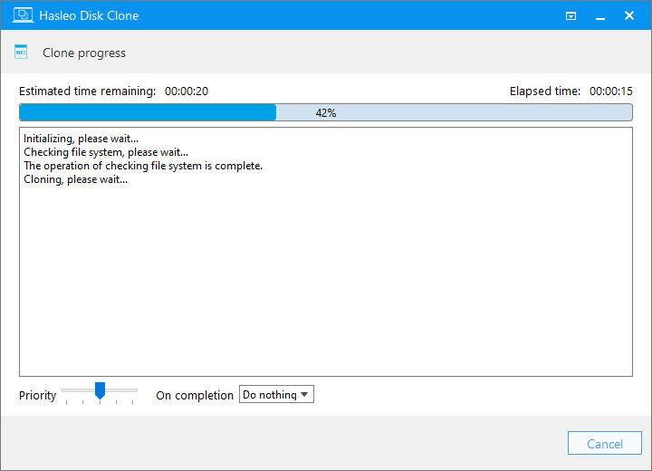Select the 'Initializing, please wait...' log line
652x471 pixels.
click(x=81, y=139)
